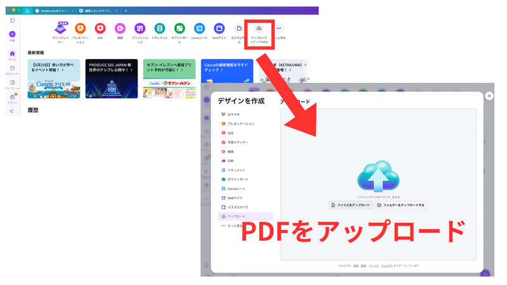Select the teal ドキュメント shortcut icon in the top row
This screenshot has height=285, width=507.
pyautogui.click(x=160, y=28)
